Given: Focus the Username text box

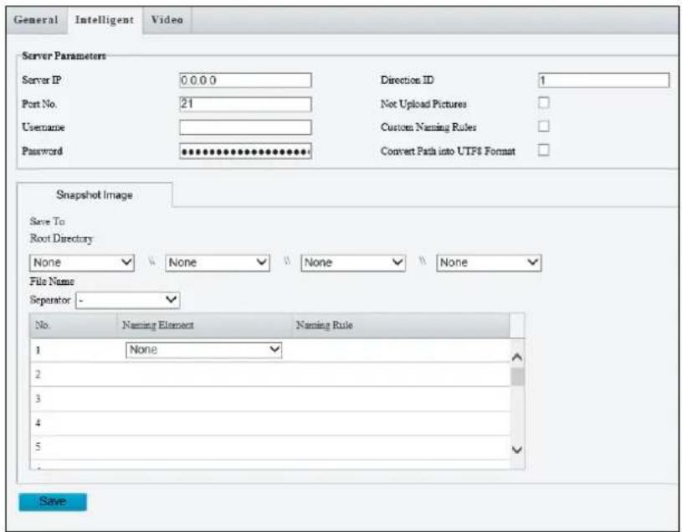Looking at the screenshot, I should tap(245, 127).
